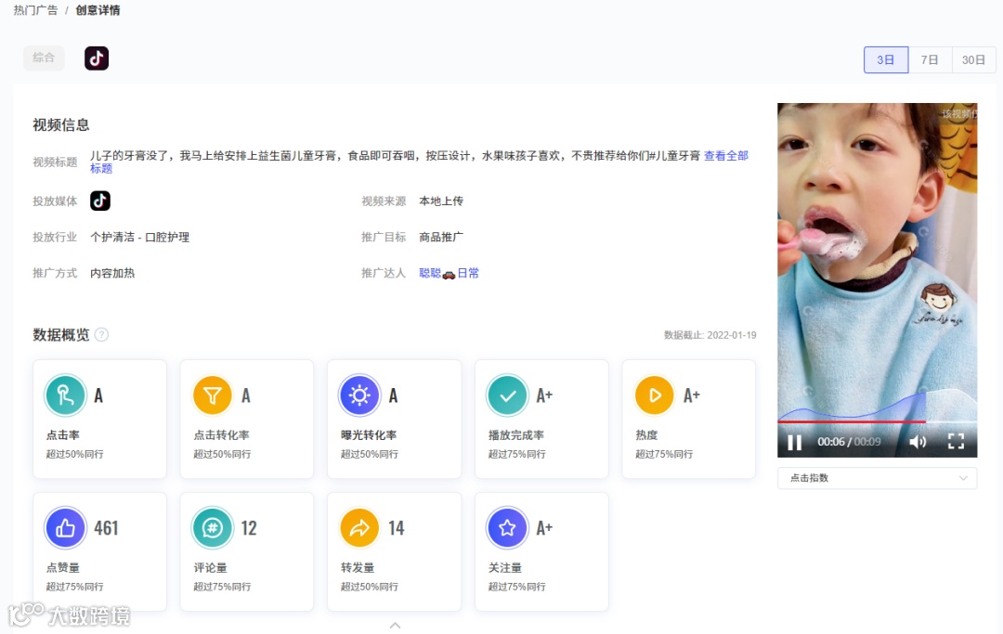Click the checkmark icon on 播放完成率 card

coord(507,395)
